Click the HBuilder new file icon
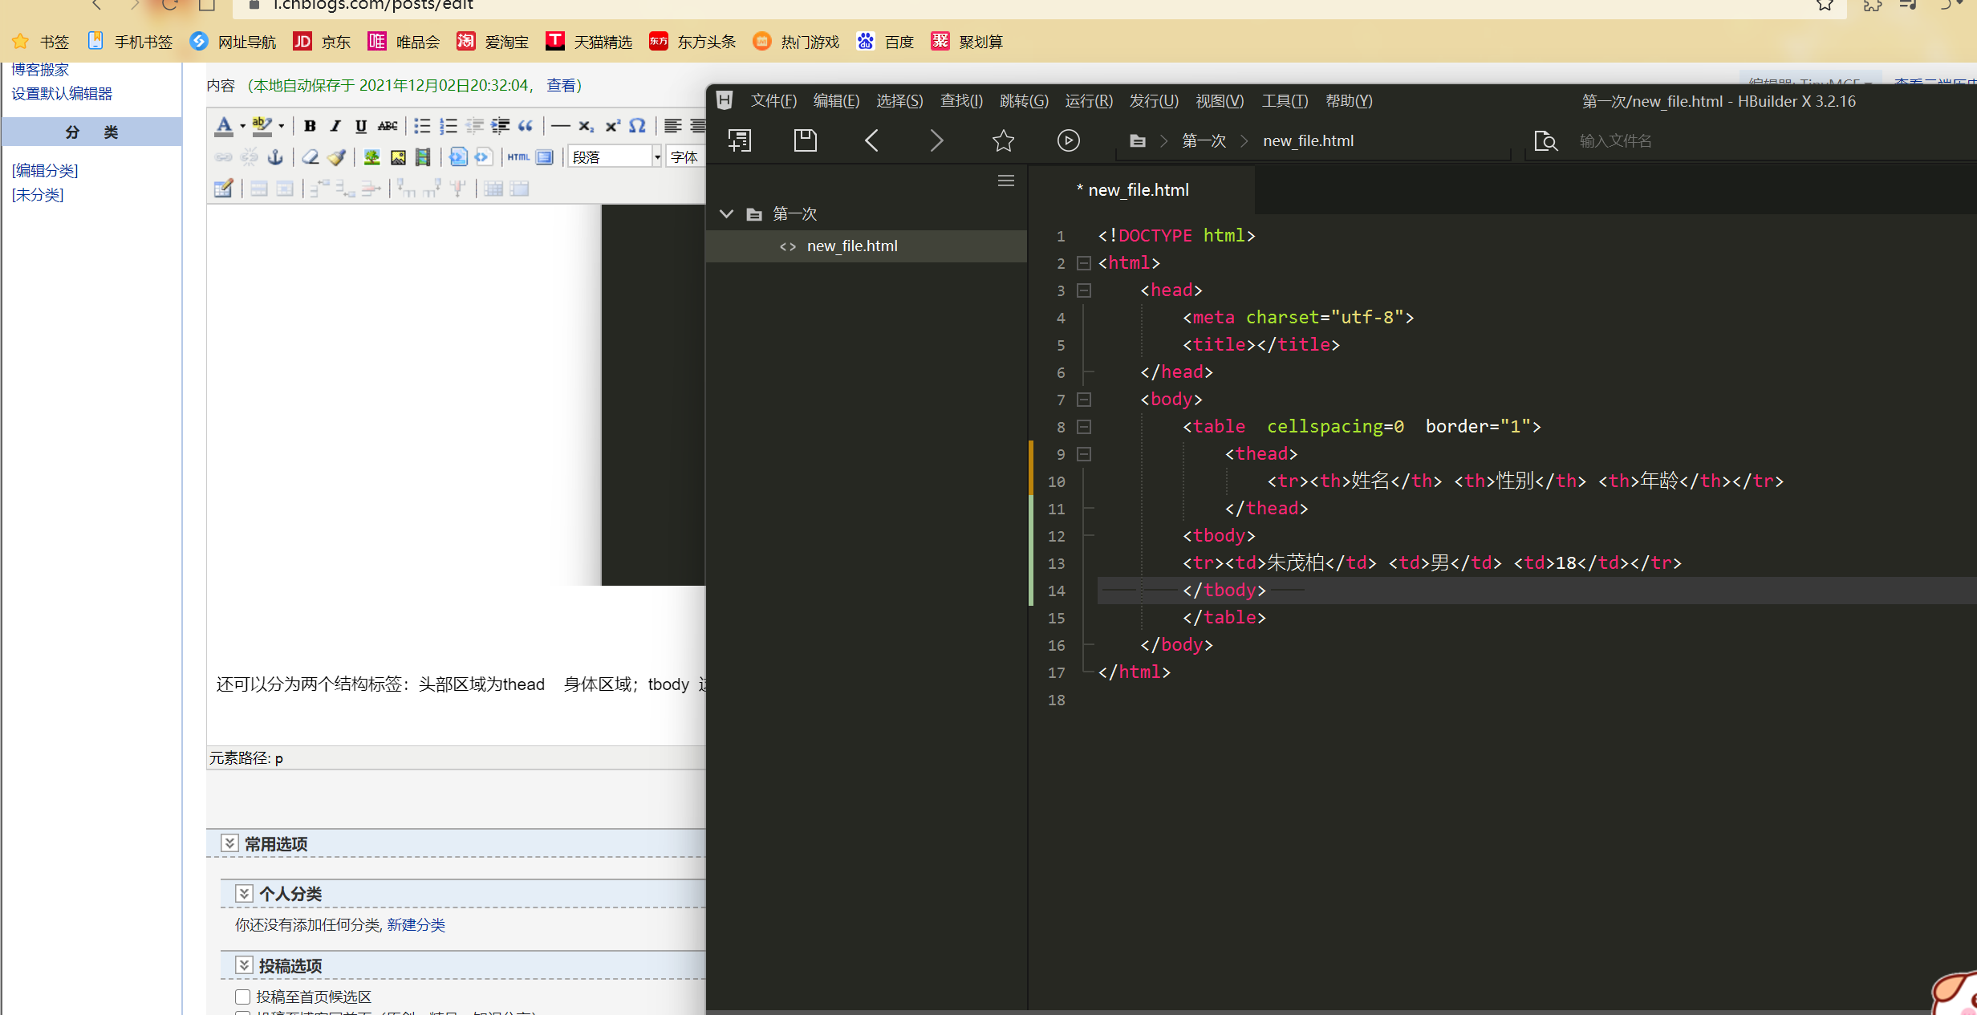This screenshot has width=1977, height=1015. point(739,140)
